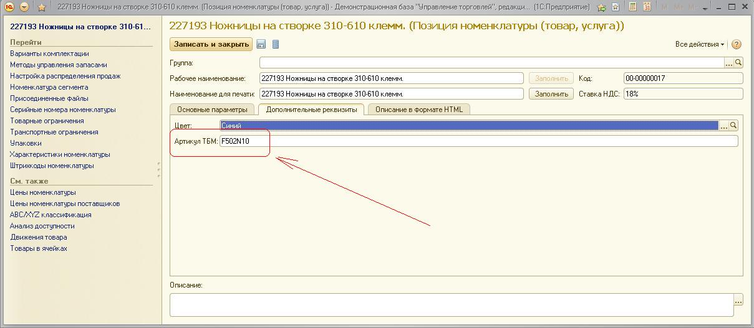Open help via the question mark icon
The height and width of the screenshot is (328, 754).
coord(737,44)
